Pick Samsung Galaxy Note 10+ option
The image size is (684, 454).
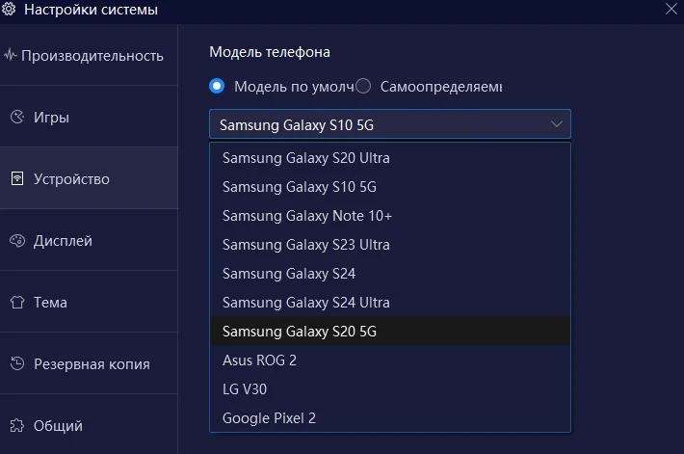(390, 216)
